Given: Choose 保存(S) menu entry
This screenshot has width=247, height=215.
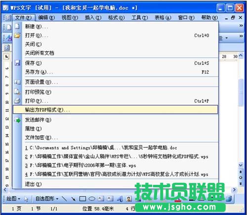Looking at the screenshot, I should 115,63.
